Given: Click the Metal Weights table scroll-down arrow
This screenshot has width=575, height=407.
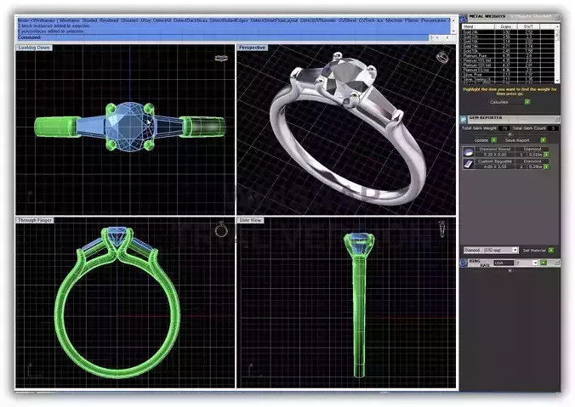Looking at the screenshot, I should (x=557, y=80).
